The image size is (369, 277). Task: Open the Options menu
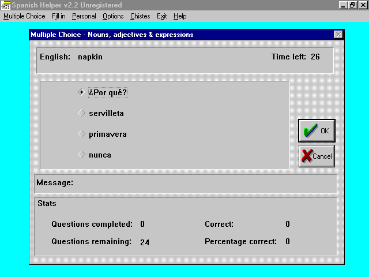point(113,16)
